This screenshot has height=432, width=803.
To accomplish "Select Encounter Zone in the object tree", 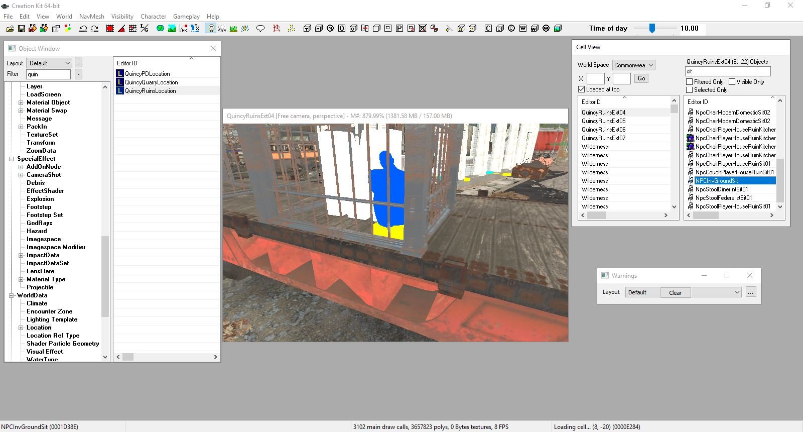I will [49, 311].
